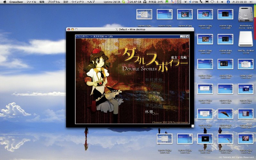Minimize the Wine desktop window with yellow button

coord(73,29)
